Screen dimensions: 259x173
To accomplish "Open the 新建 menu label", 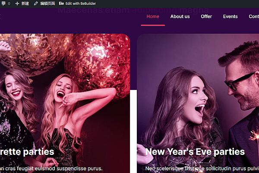I will coord(25,3).
